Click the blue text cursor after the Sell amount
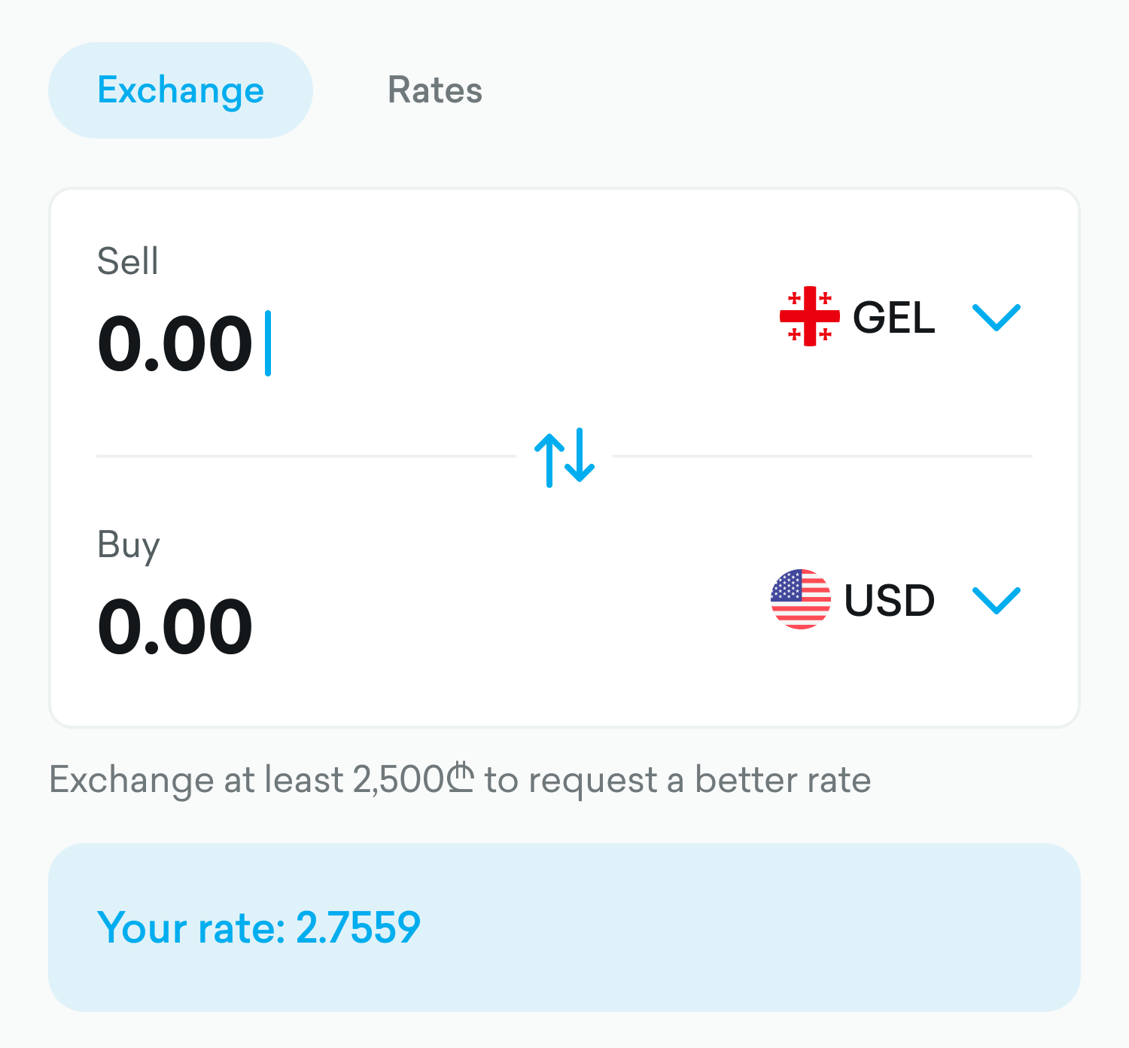The width and height of the screenshot is (1129, 1048). tap(268, 343)
